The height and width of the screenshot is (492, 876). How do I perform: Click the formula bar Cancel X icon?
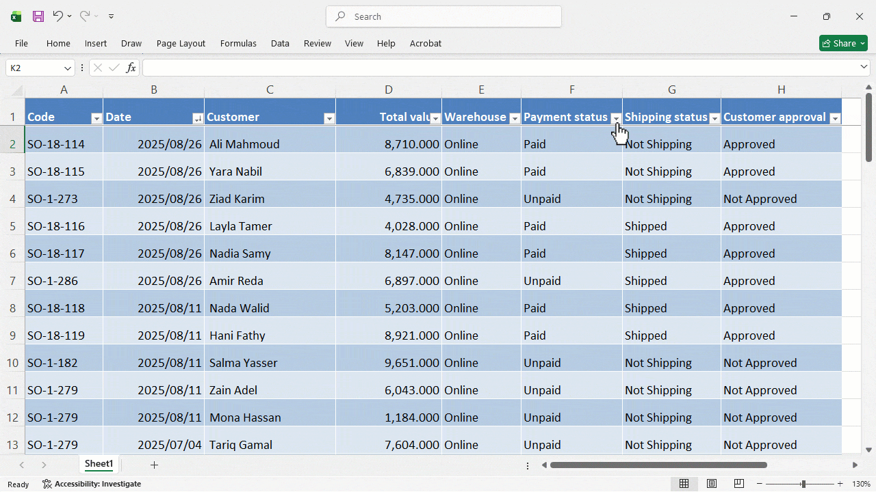point(98,68)
